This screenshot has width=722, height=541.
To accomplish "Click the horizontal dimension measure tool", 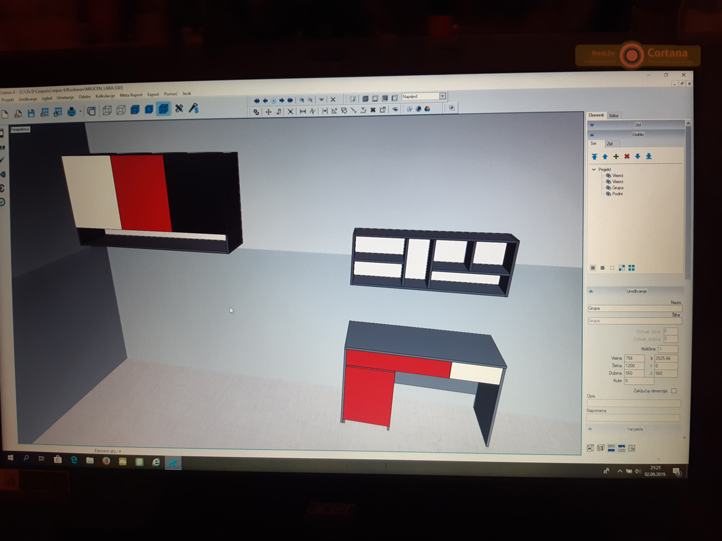I will (x=303, y=111).
